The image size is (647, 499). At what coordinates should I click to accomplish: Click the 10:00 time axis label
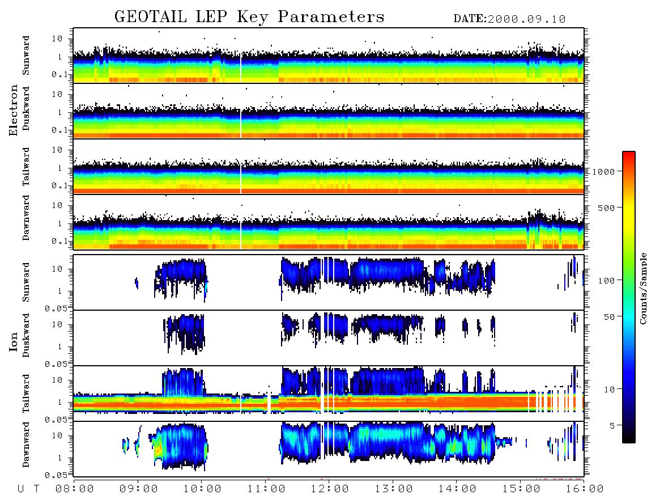click(202, 489)
